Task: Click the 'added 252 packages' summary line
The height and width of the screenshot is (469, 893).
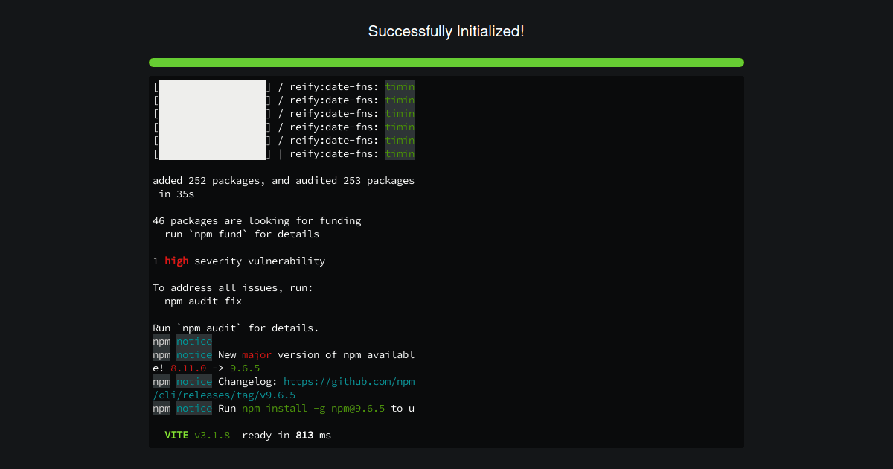Action: (283, 180)
